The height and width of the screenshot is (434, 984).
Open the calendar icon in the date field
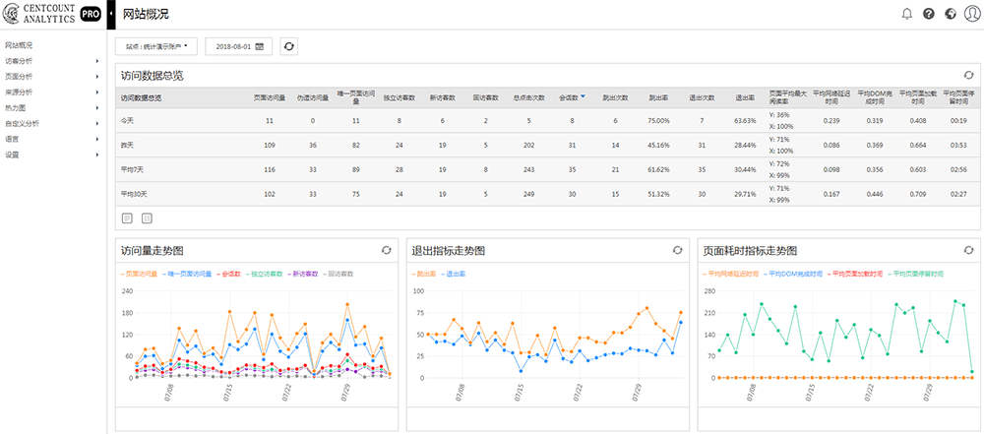(259, 46)
